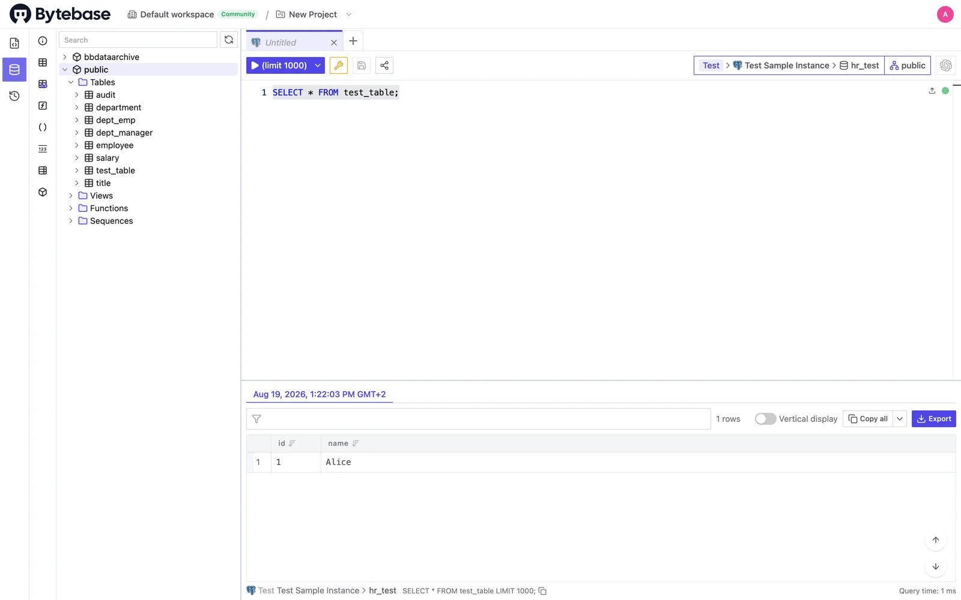
Task: Open the AI assistant icon
Action: click(x=946, y=65)
